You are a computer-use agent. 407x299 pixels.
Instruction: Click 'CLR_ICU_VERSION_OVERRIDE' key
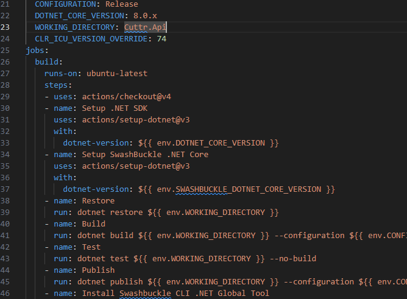coord(91,39)
